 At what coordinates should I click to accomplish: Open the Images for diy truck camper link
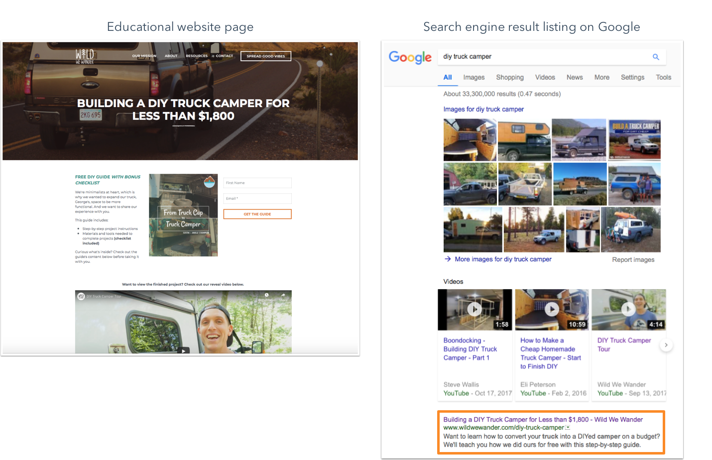(x=483, y=109)
